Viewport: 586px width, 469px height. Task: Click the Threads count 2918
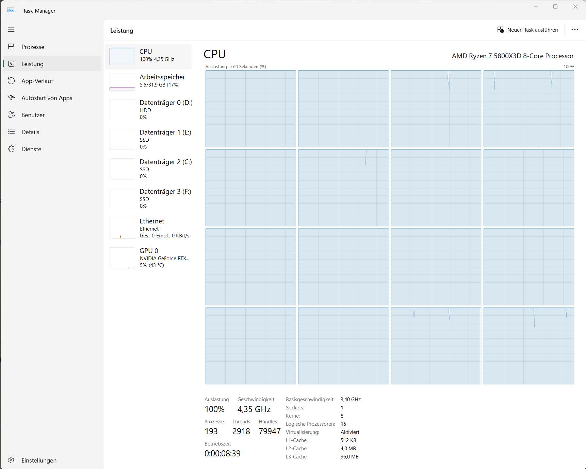[241, 431]
